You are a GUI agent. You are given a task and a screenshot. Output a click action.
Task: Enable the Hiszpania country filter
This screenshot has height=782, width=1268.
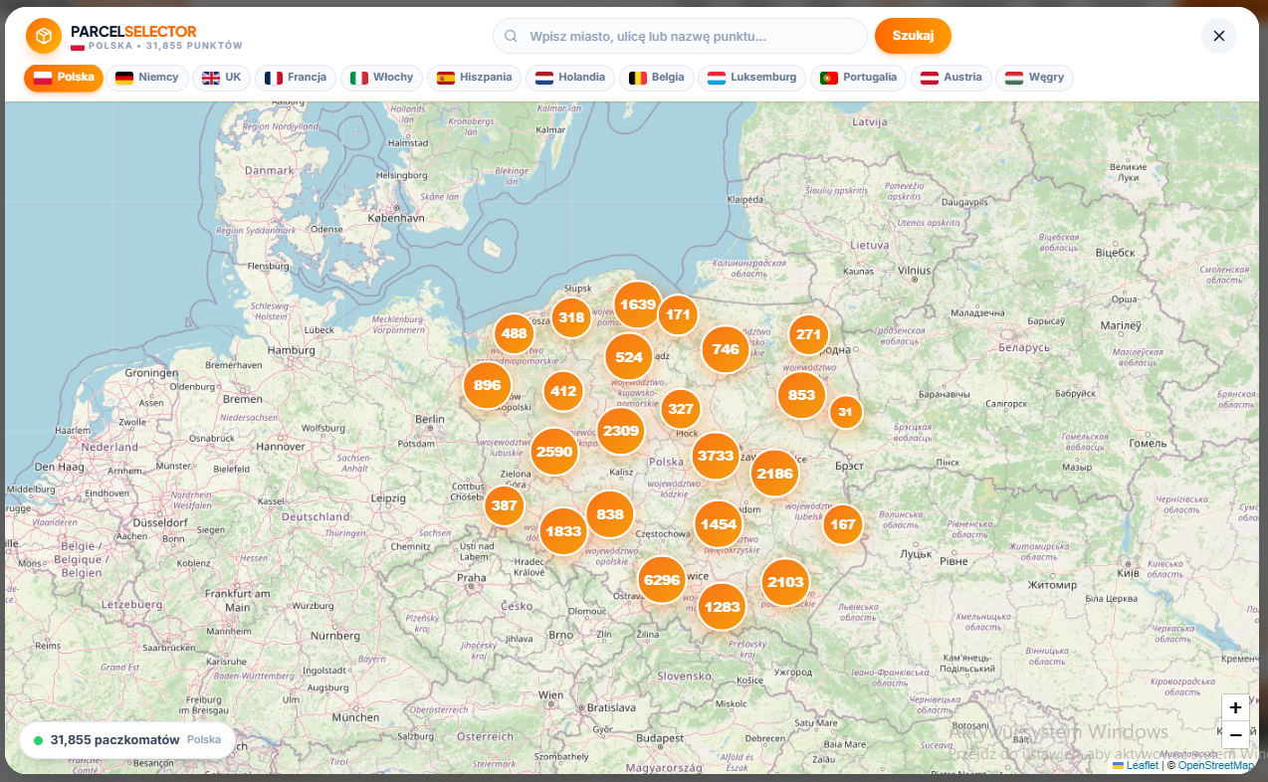[475, 77]
